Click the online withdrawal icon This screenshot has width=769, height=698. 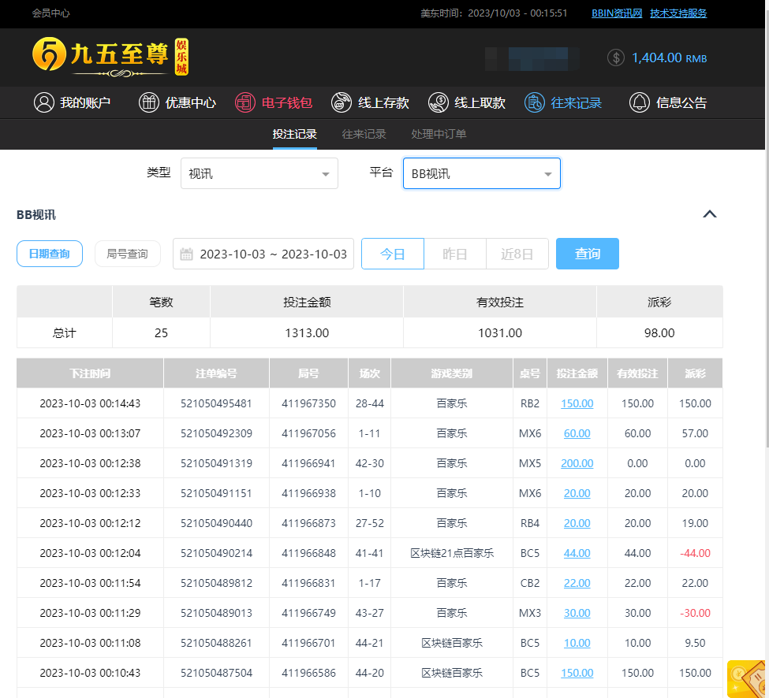[438, 102]
